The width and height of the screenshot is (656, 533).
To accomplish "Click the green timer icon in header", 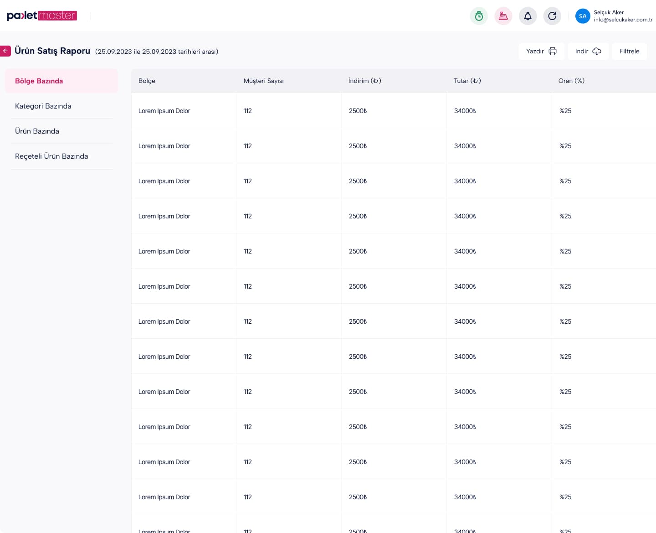I will 479,16.
